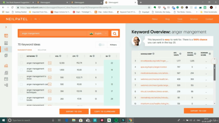219x123 pixels.
Task: Click the Windows Start button
Action: click(x=3, y=120)
